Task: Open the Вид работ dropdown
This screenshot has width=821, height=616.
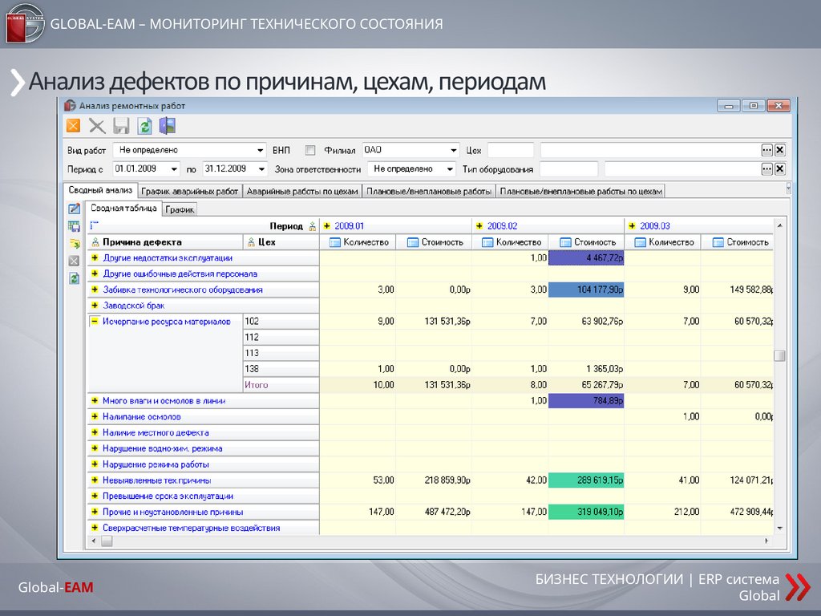Action: (260, 150)
